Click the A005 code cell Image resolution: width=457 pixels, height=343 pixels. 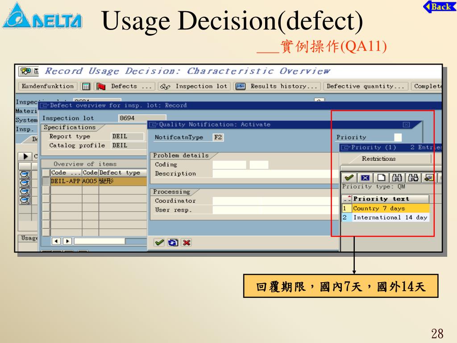click(90, 181)
